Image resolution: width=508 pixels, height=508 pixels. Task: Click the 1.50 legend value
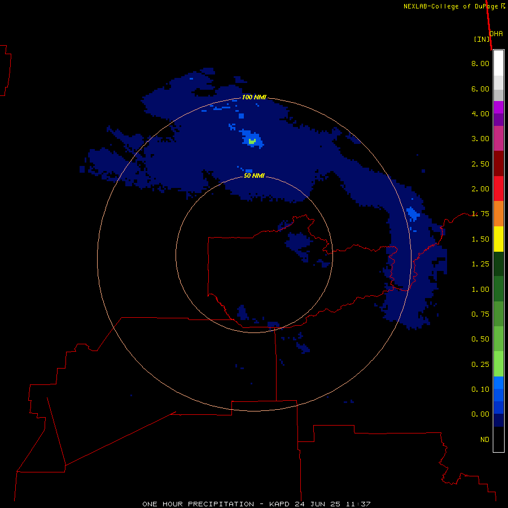pos(480,239)
